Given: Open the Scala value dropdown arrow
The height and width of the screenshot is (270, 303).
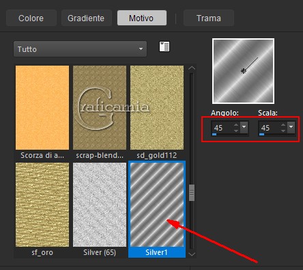Looking at the screenshot, I should click(x=291, y=127).
